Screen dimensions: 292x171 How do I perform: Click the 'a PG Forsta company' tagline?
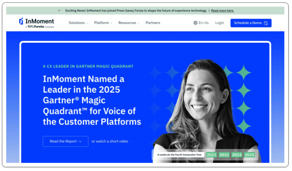pyautogui.click(x=39, y=27)
